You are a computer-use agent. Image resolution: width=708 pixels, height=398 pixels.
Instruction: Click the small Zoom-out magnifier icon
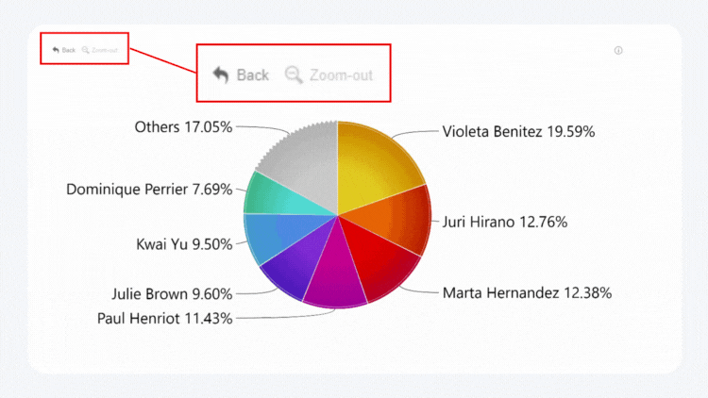point(85,50)
